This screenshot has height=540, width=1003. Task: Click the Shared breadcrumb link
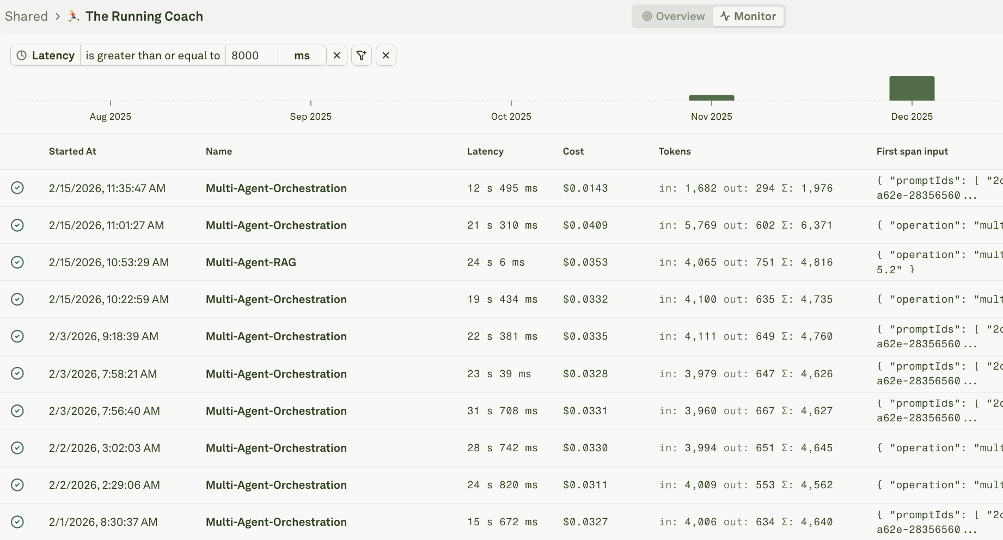(26, 16)
